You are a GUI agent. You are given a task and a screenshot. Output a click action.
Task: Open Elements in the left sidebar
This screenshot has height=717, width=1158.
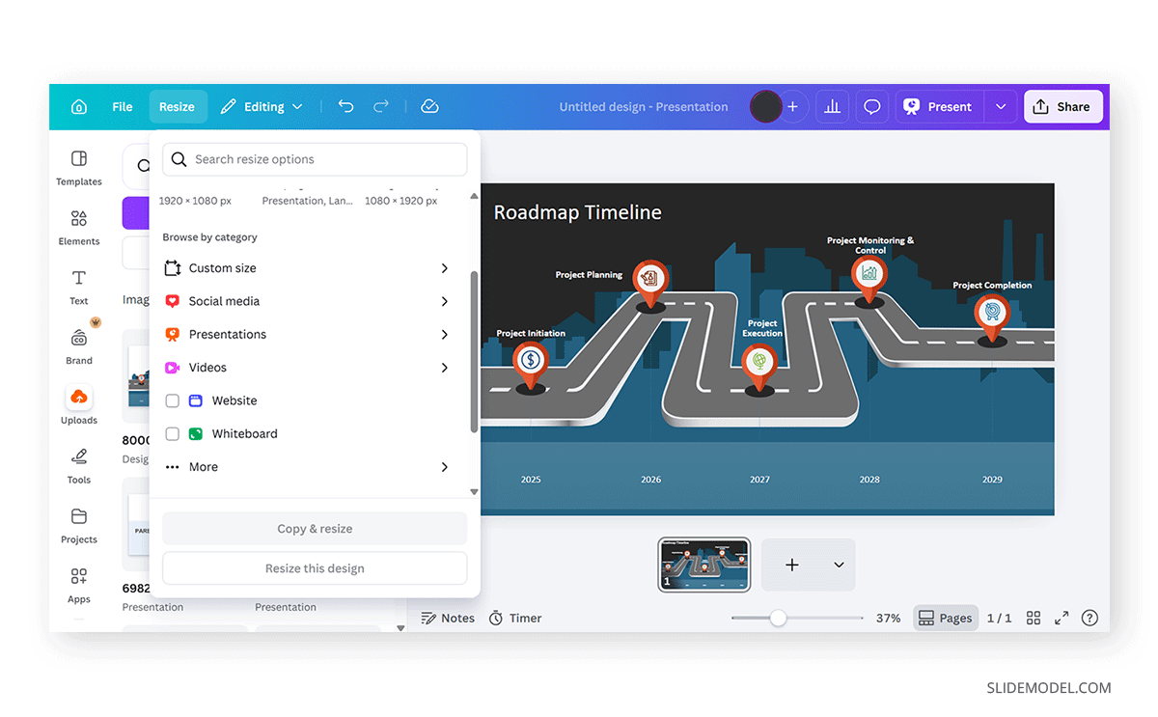coord(79,227)
